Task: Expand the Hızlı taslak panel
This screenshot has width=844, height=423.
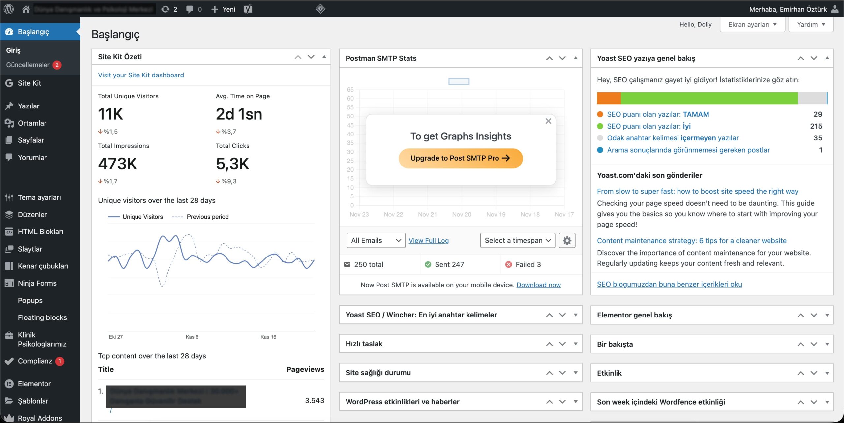Action: pyautogui.click(x=576, y=344)
